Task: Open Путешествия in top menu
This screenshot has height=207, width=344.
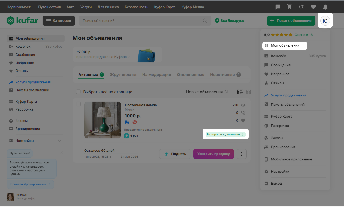Action: (49, 7)
